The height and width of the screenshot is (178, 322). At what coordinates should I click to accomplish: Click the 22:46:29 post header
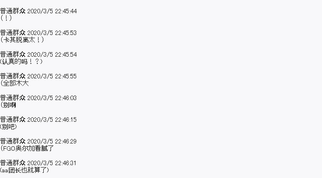(x=38, y=141)
